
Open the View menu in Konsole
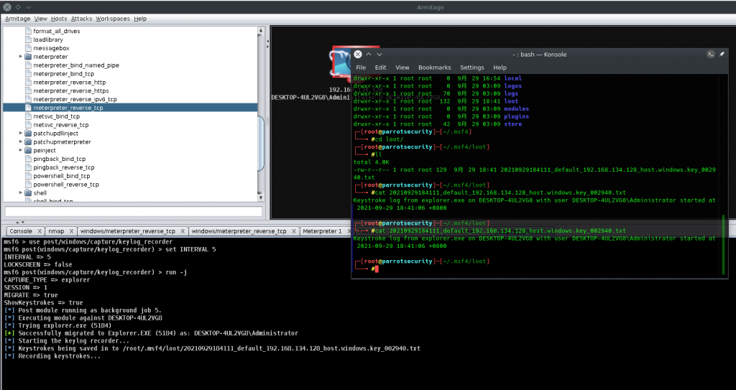pyautogui.click(x=402, y=68)
